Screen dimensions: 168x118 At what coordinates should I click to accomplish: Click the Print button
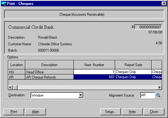point(14,112)
